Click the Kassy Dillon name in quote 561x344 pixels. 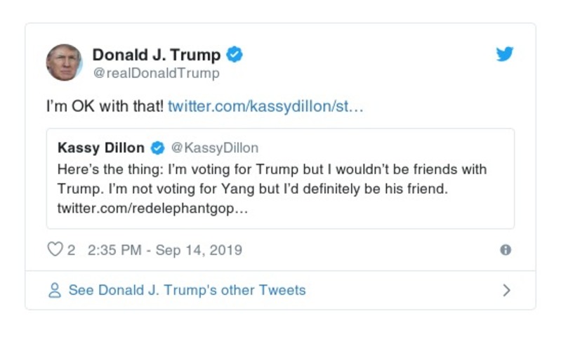101,147
